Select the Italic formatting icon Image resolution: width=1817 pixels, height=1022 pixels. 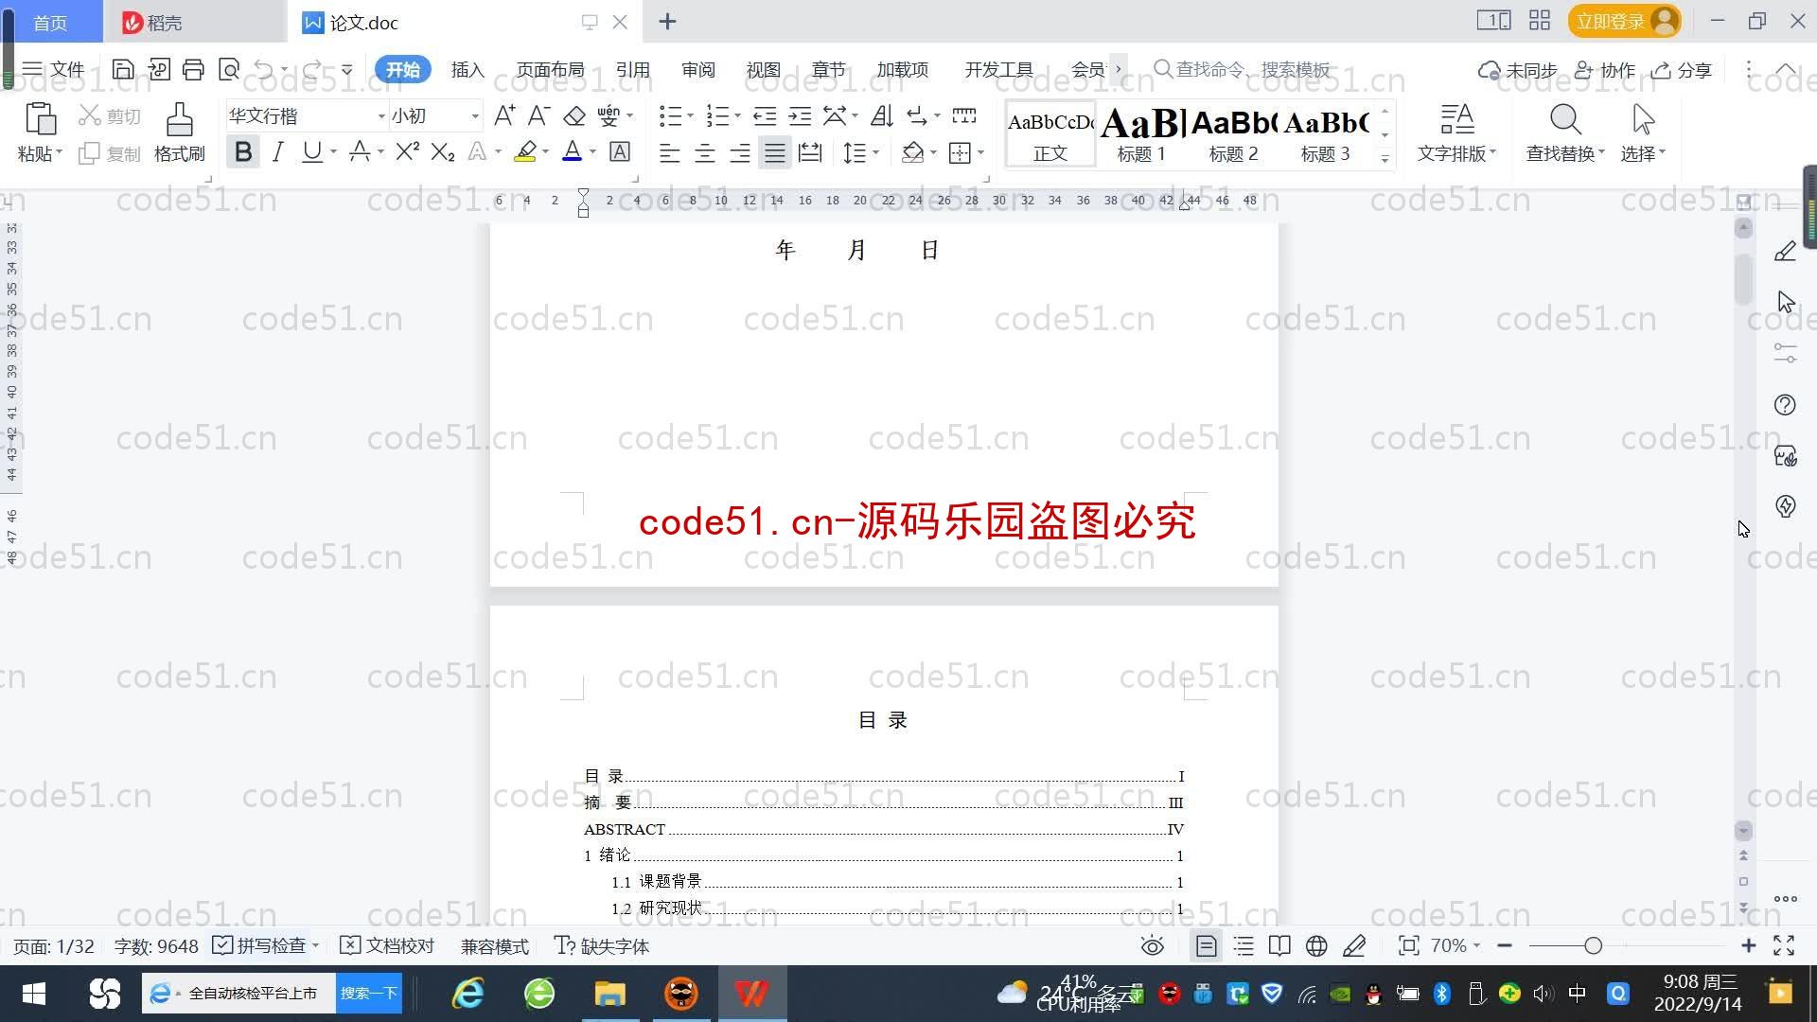277,153
